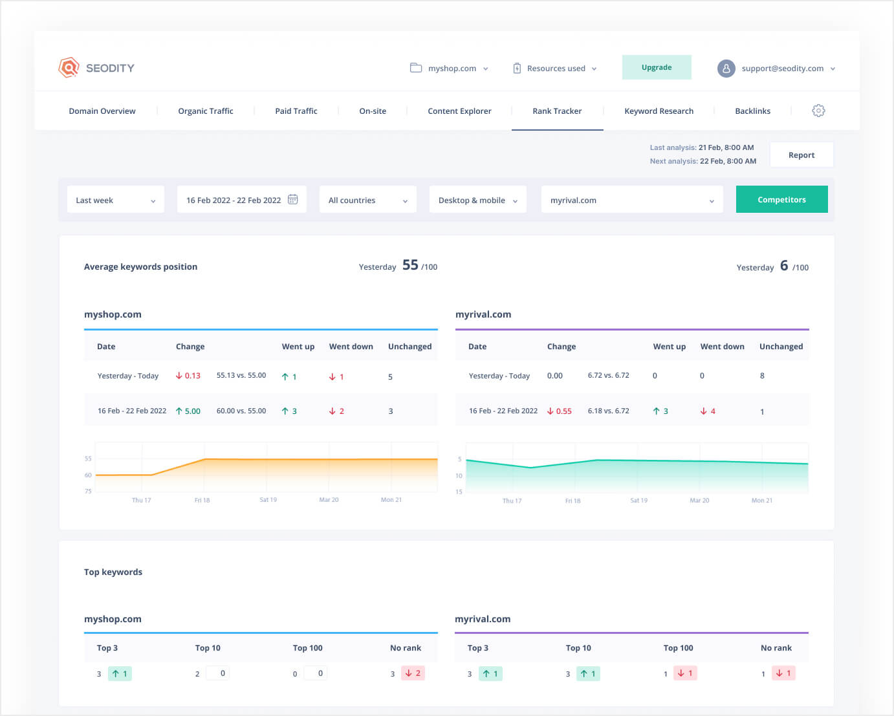Image resolution: width=894 pixels, height=716 pixels.
Task: Click the myshop.com No rank red badge
Action: [413, 673]
